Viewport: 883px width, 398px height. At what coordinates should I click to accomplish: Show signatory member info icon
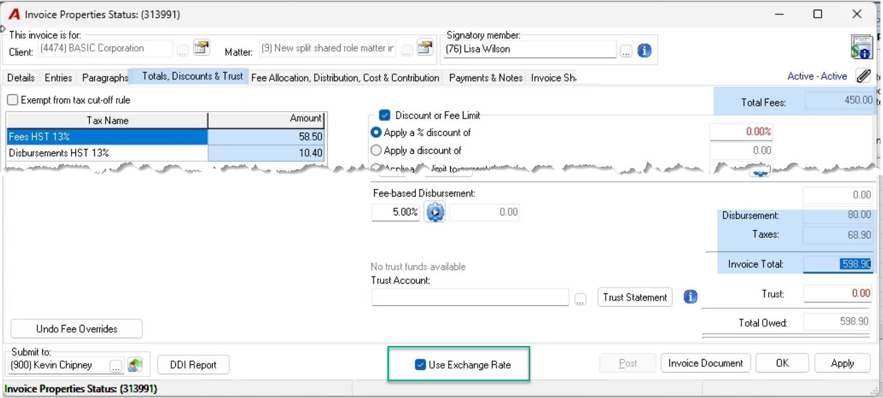(x=644, y=51)
